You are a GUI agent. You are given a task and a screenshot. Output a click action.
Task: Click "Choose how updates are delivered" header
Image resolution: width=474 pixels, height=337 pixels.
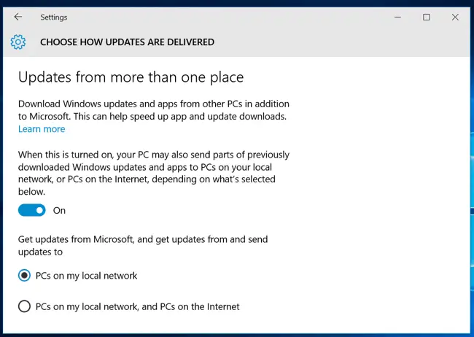(x=128, y=42)
